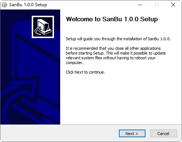Click the grey footer area left of Next

coord(59,134)
